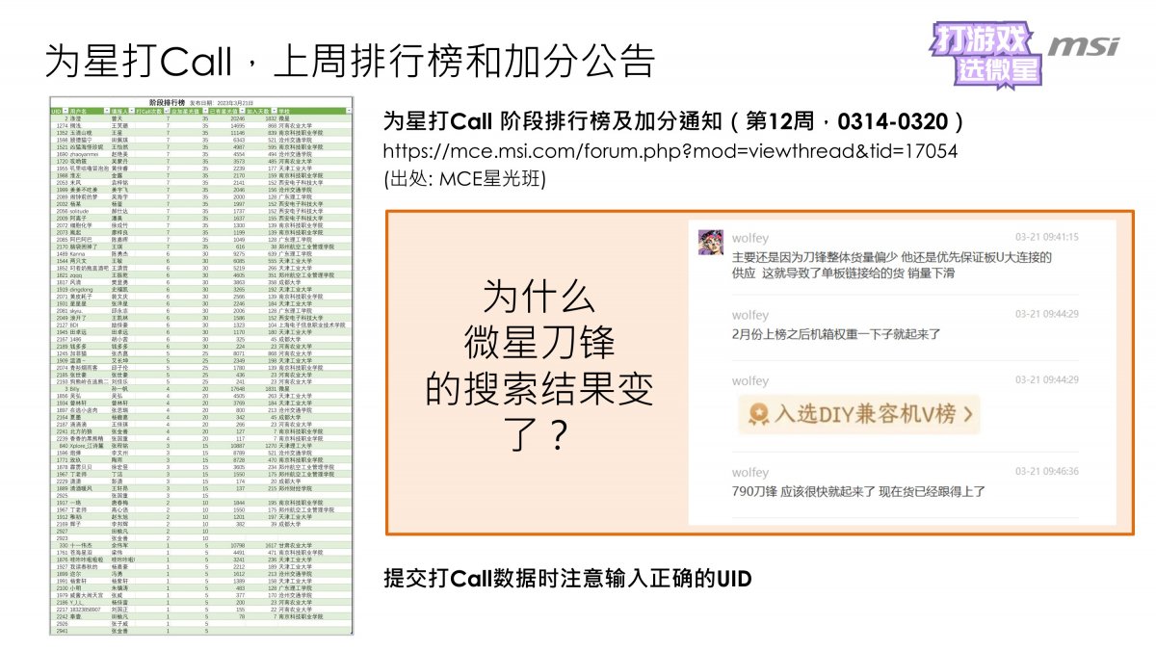Click the source note (出处: MCE星光班)
Viewport: 1156px width, 650px height.
[464, 178]
